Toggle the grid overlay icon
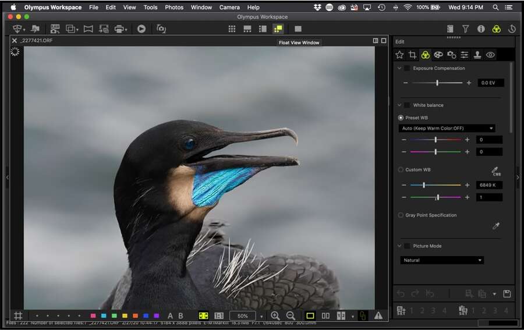Image resolution: width=524 pixels, height=330 pixels. click(18, 315)
